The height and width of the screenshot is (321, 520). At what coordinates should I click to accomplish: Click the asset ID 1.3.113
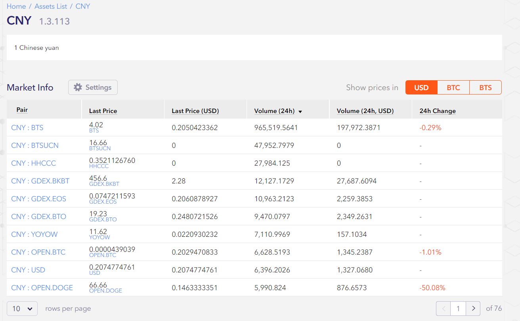(x=54, y=21)
